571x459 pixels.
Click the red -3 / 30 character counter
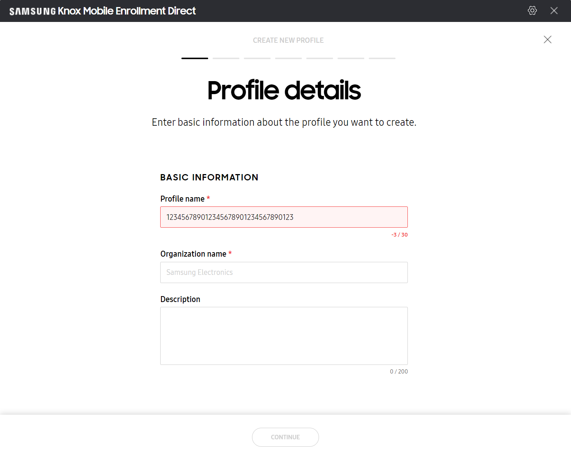400,235
